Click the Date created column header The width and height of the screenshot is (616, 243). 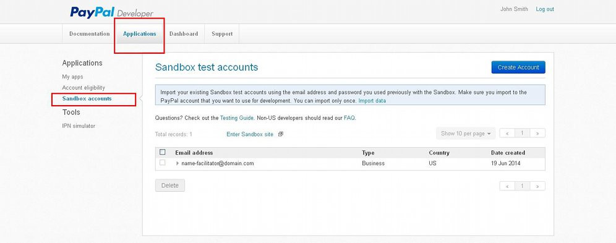point(508,153)
